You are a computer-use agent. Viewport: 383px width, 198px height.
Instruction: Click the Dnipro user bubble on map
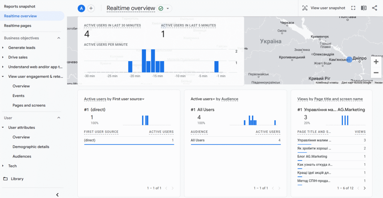349,60
